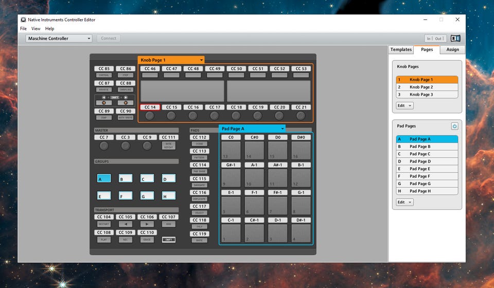Screen dimensions: 494x288
Task: Click the Native Instruments logo icon
Action: [x=455, y=39]
